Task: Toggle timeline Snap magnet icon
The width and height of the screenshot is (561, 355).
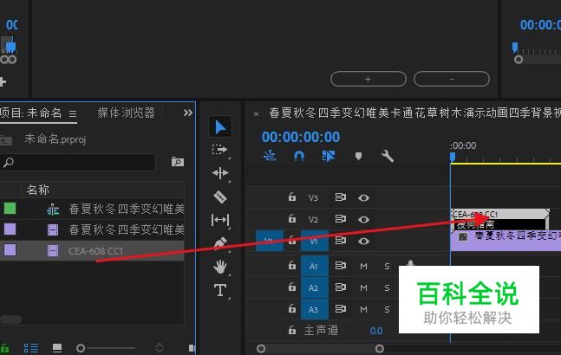Action: click(299, 156)
